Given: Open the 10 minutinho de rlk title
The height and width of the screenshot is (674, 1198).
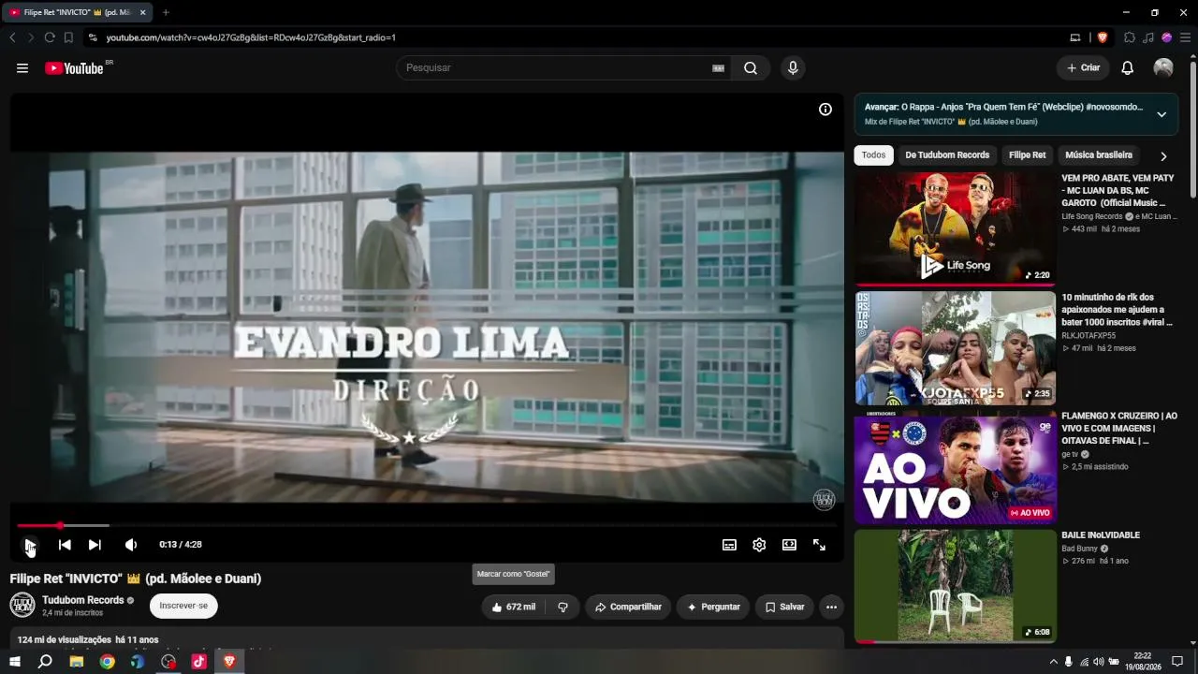Looking at the screenshot, I should pyautogui.click(x=1117, y=310).
